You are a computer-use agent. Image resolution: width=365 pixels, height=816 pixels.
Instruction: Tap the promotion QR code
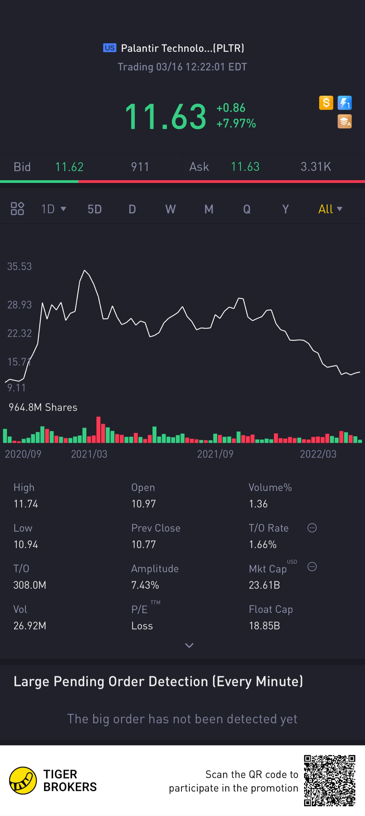(330, 781)
